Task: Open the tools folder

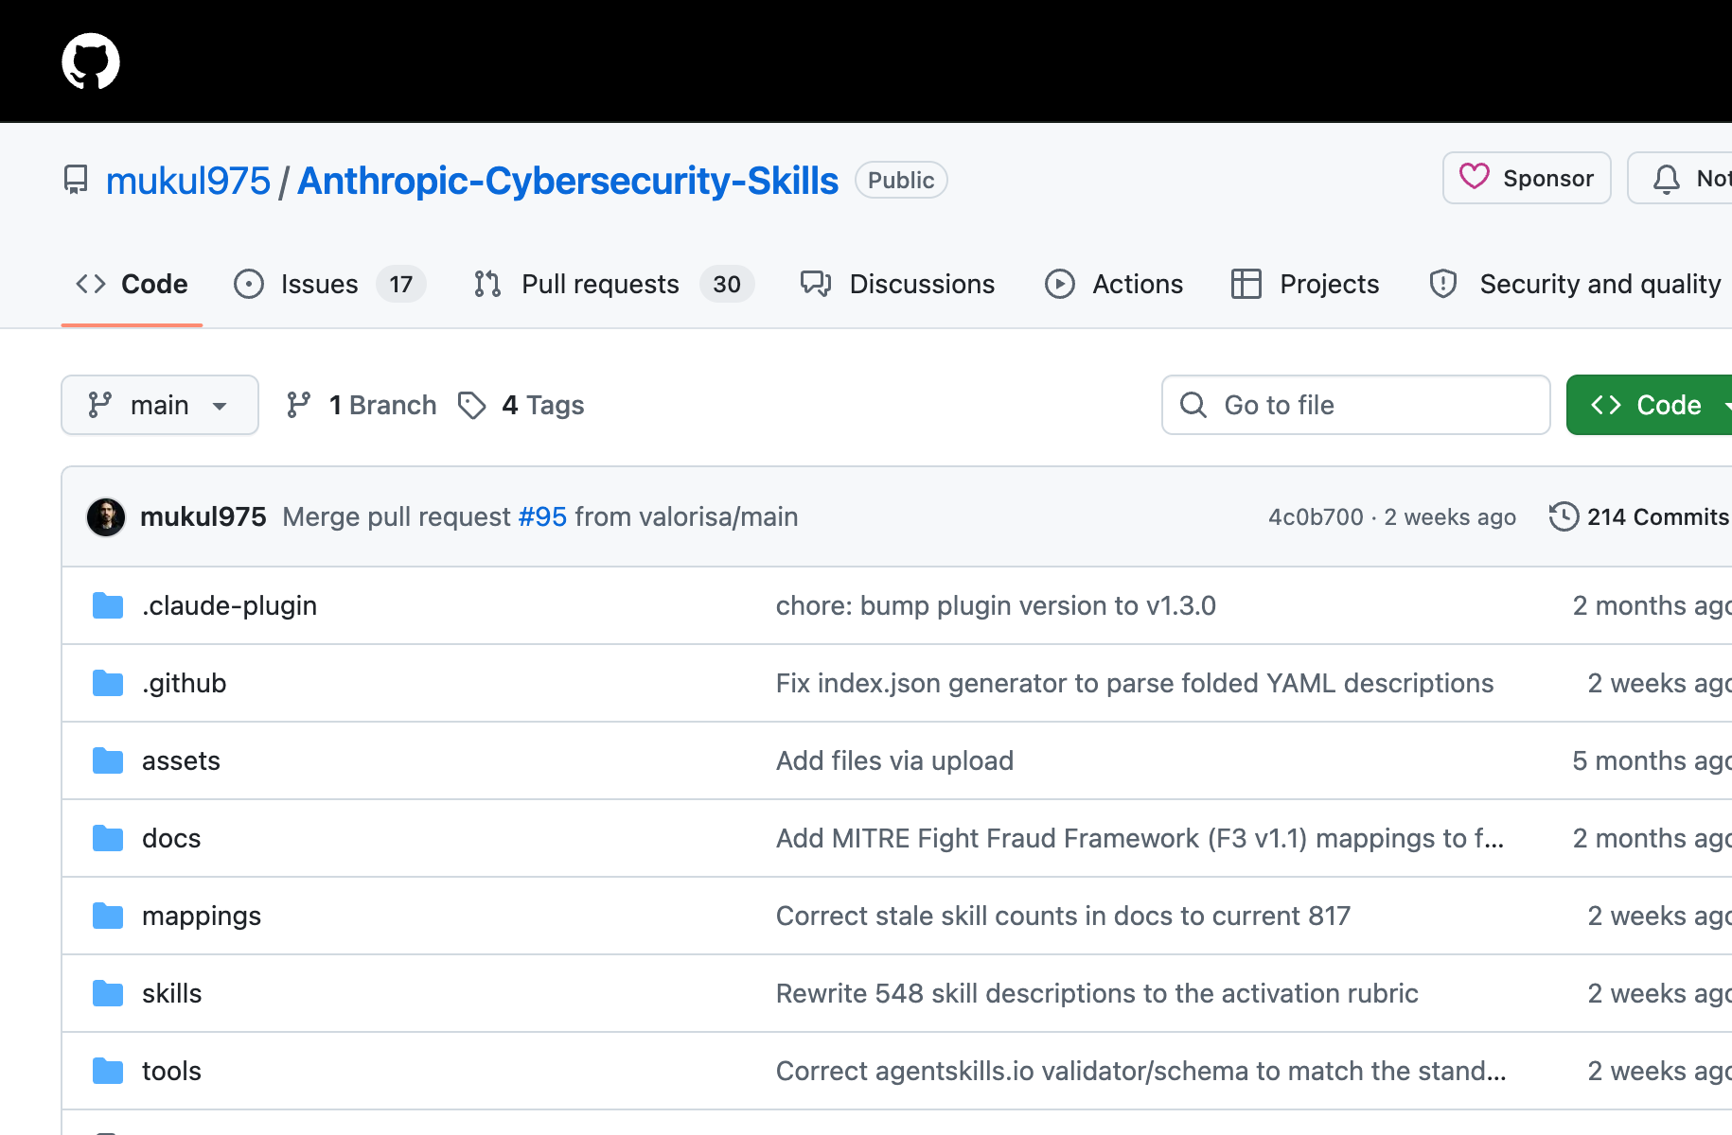Action: pyautogui.click(x=171, y=1071)
